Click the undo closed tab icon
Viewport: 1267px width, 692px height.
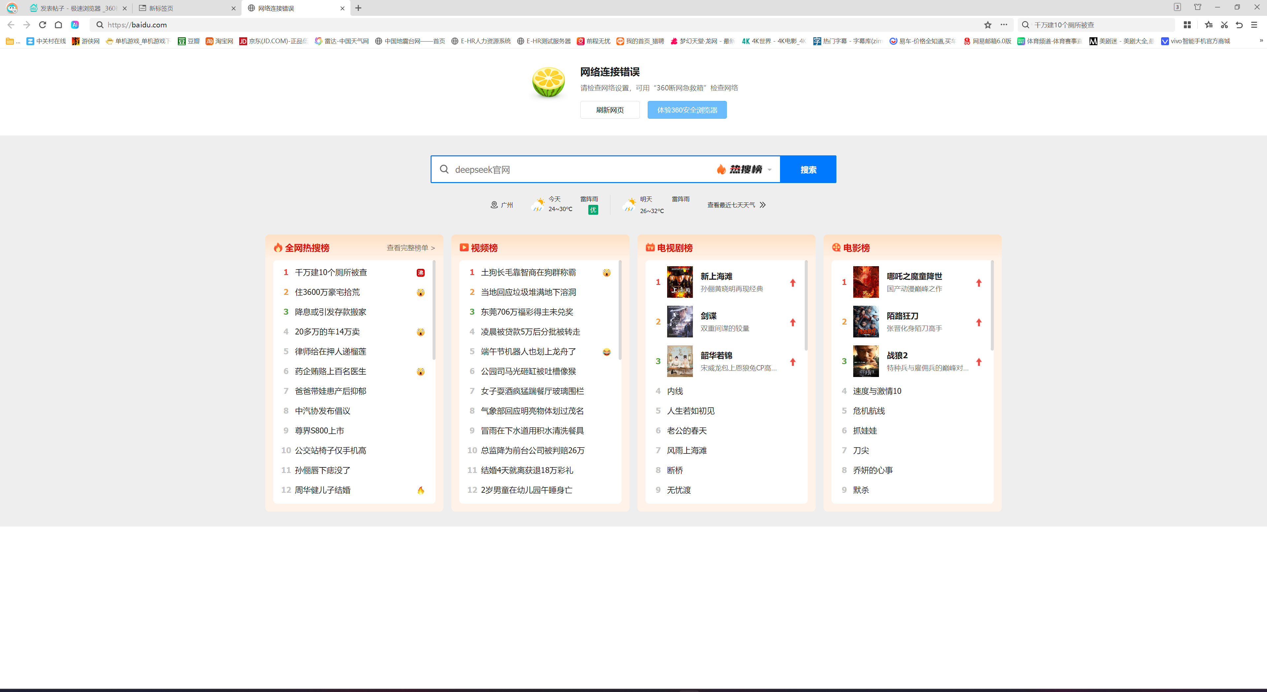[x=1240, y=25]
